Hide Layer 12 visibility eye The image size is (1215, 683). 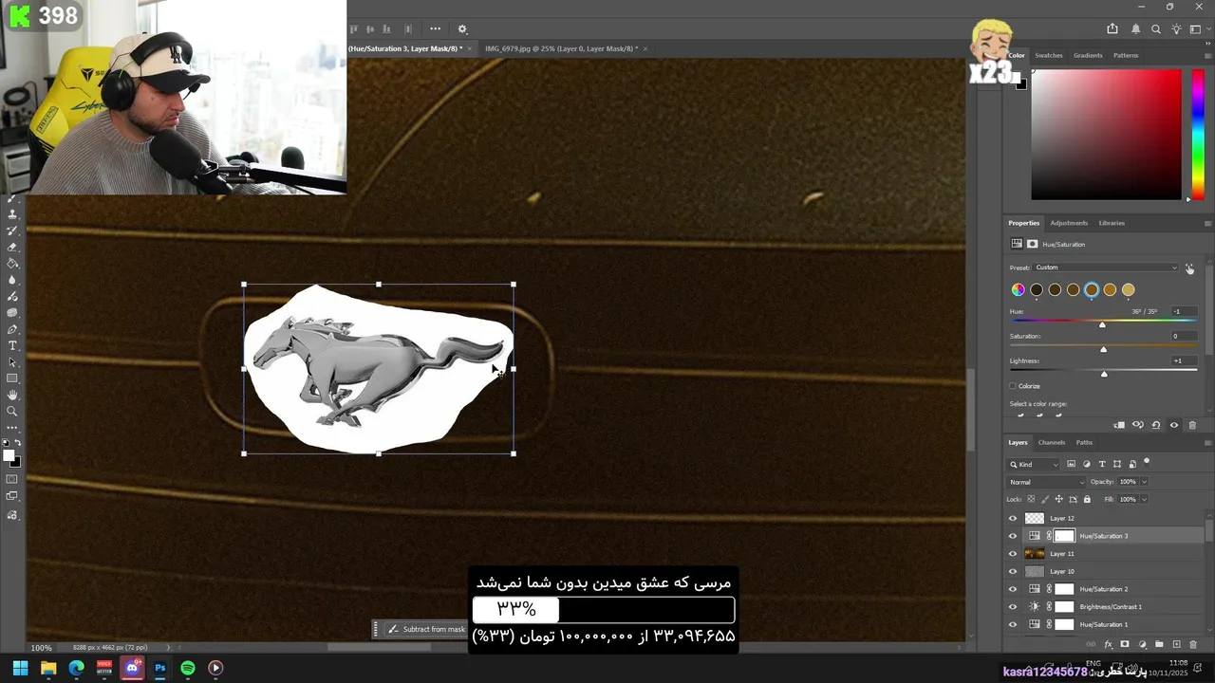pyautogui.click(x=1013, y=518)
